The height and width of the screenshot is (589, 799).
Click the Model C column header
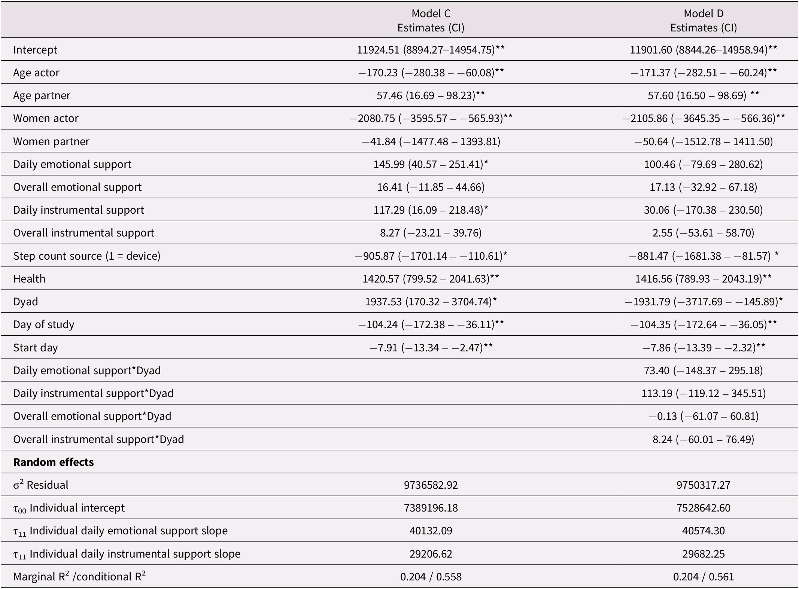[x=431, y=21]
